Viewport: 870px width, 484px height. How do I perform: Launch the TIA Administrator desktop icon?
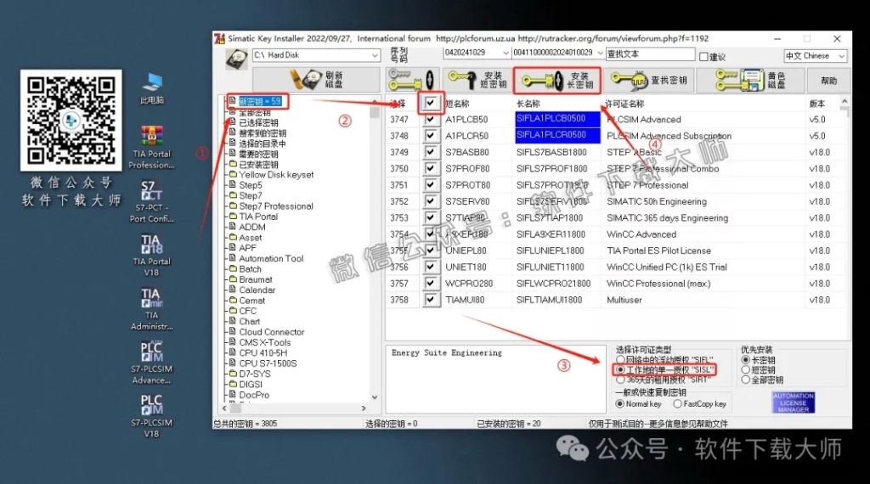[x=151, y=308]
